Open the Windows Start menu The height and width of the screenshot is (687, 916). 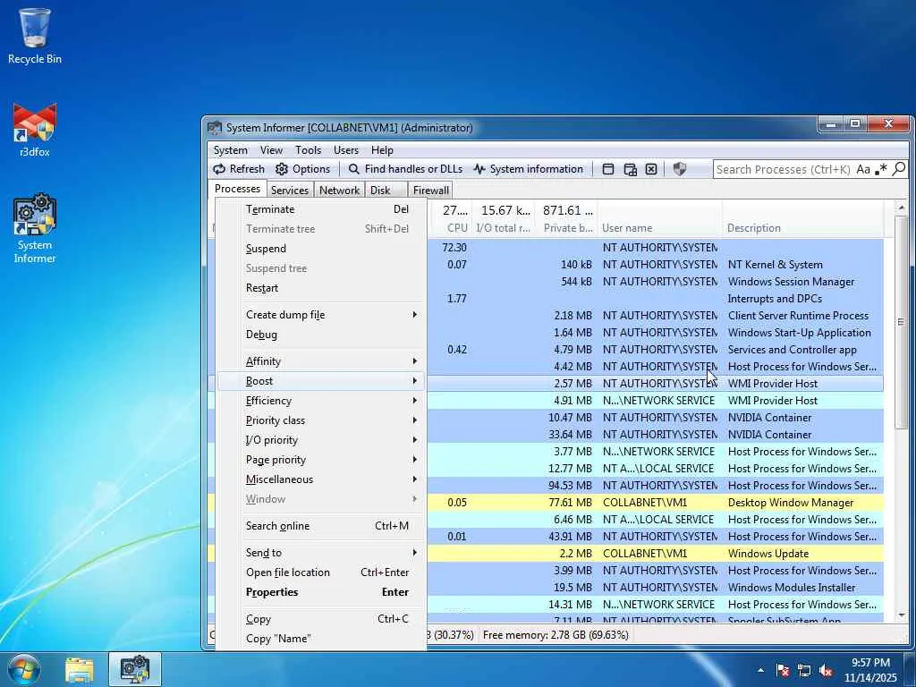pos(24,669)
